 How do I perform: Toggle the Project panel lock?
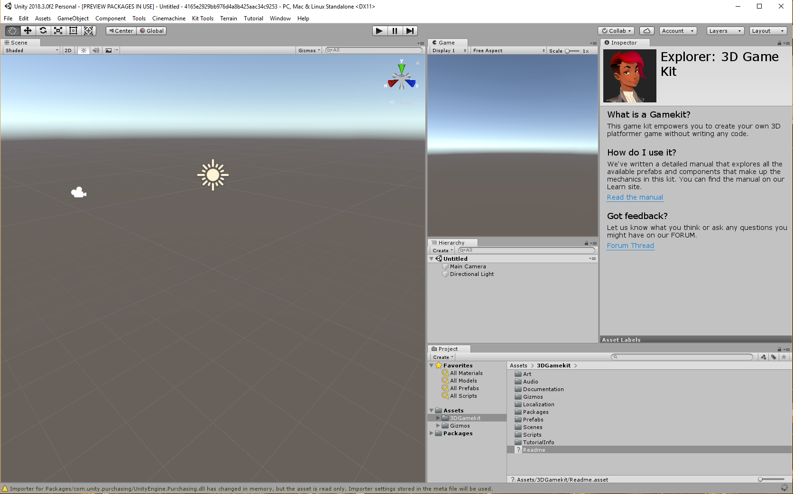point(779,349)
